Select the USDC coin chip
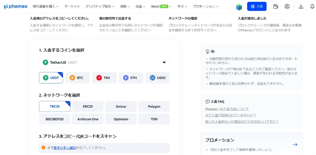316x155 pixels. point(158,78)
